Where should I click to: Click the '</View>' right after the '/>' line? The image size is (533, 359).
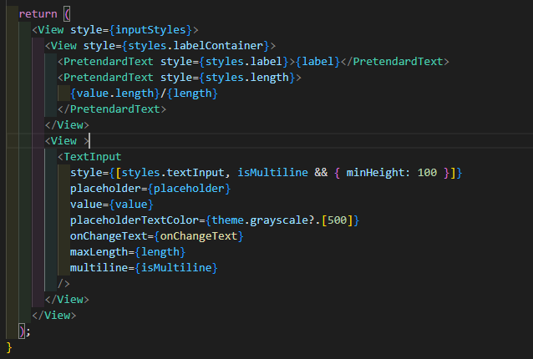67,300
